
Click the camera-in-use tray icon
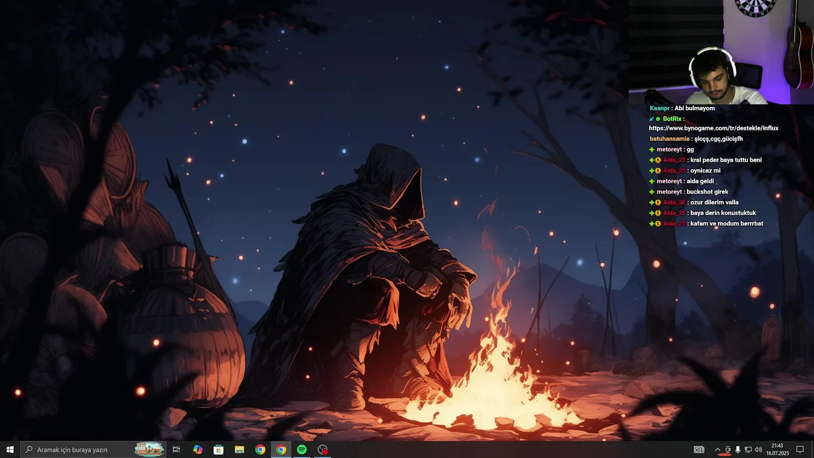(728, 450)
